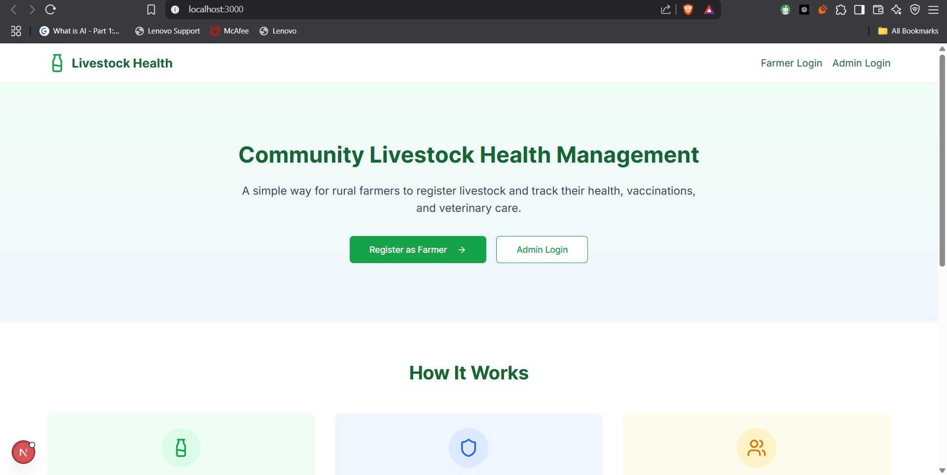Screen dimensions: 947x475
Task: Open the browser hamburger menu
Action: (x=934, y=9)
